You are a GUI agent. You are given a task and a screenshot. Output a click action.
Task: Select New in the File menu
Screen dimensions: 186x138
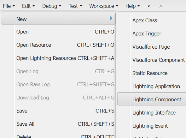58,18
